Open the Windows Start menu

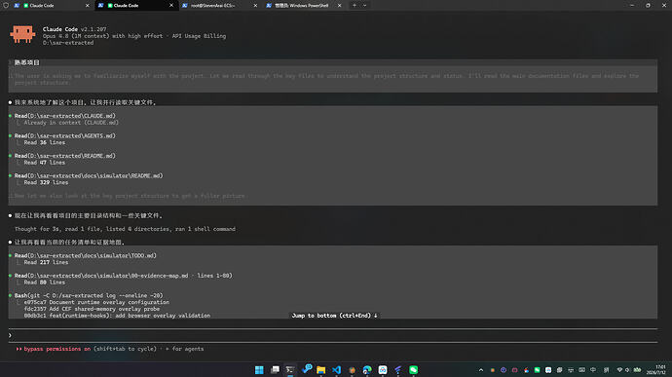pos(259,370)
